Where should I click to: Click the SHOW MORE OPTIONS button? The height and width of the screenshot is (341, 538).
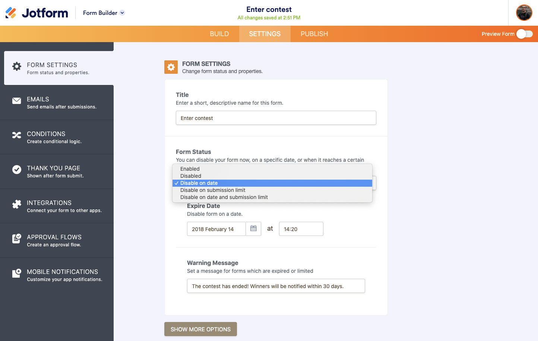(200, 329)
